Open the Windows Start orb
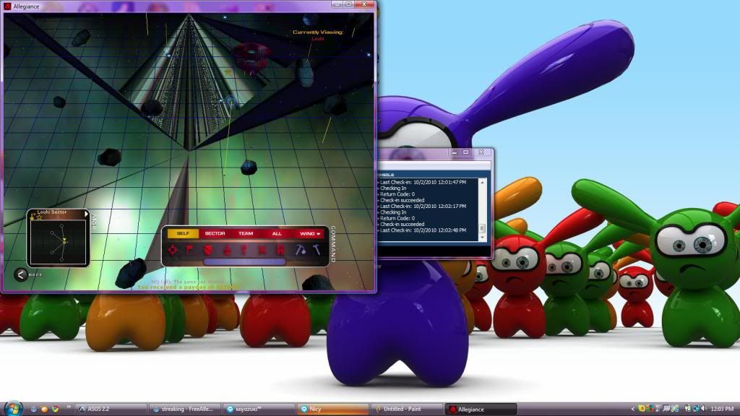 tap(13, 409)
